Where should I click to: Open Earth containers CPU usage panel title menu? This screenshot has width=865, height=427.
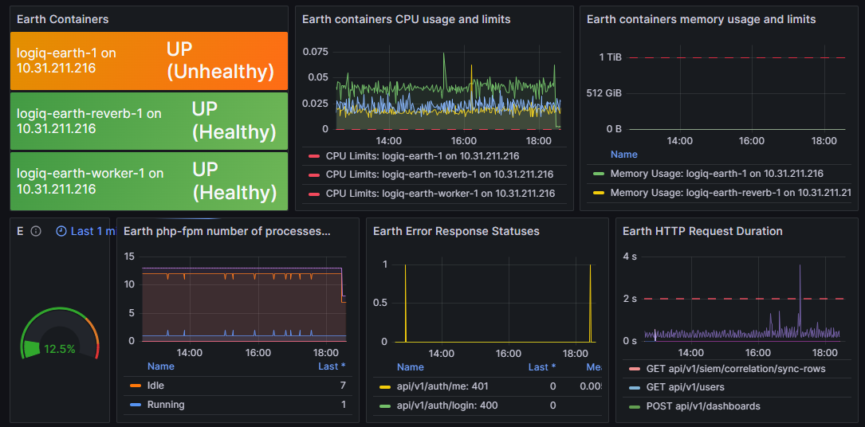click(406, 19)
